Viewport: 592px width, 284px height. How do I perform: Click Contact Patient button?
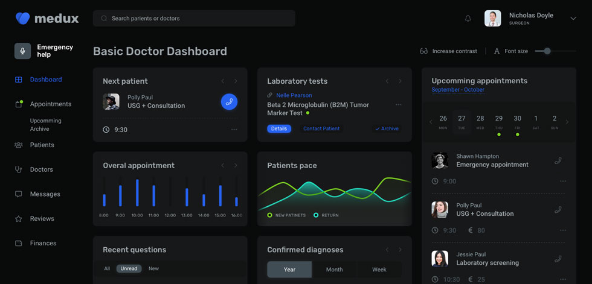click(321, 129)
